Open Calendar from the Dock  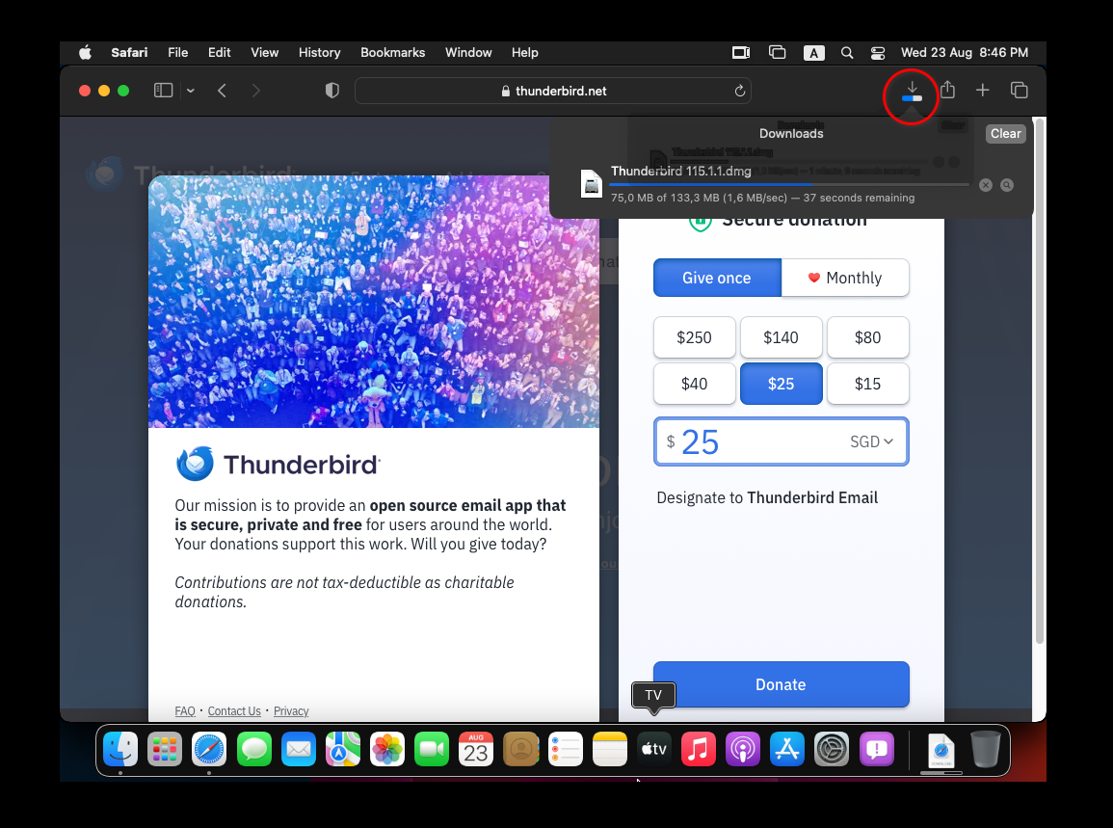tap(476, 749)
